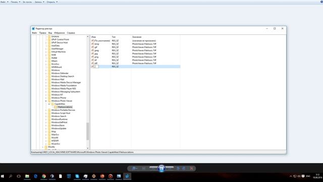Open the Action Center notifications icon
The image size is (323, 182).
pos(303,176)
